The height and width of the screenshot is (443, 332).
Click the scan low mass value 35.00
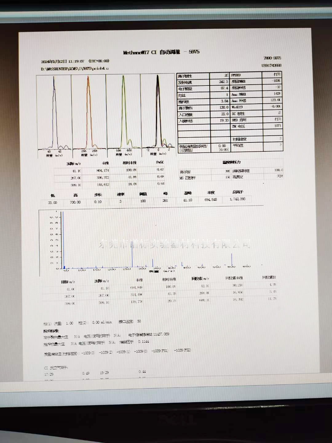[x=52, y=203]
